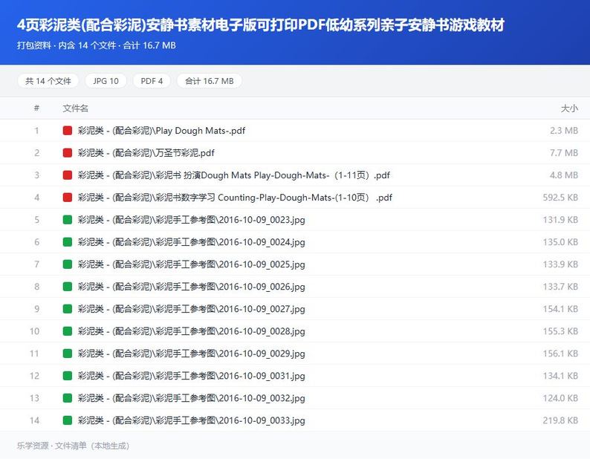Click the subtitle 打包资料 · 内含 14 个文件
Screen dimensions: 590x459
point(97,45)
